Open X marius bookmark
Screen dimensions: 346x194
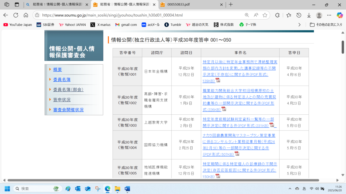click(x=100, y=25)
